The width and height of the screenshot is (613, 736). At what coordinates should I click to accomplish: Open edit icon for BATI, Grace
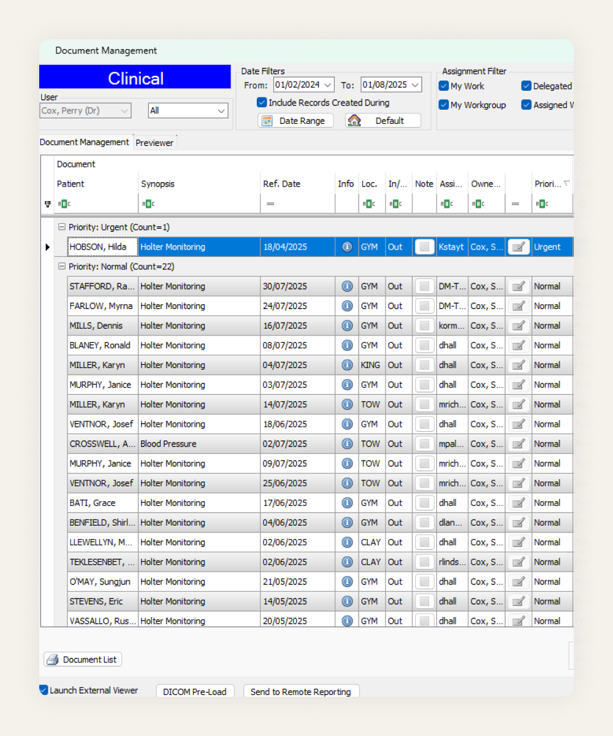pyautogui.click(x=519, y=503)
